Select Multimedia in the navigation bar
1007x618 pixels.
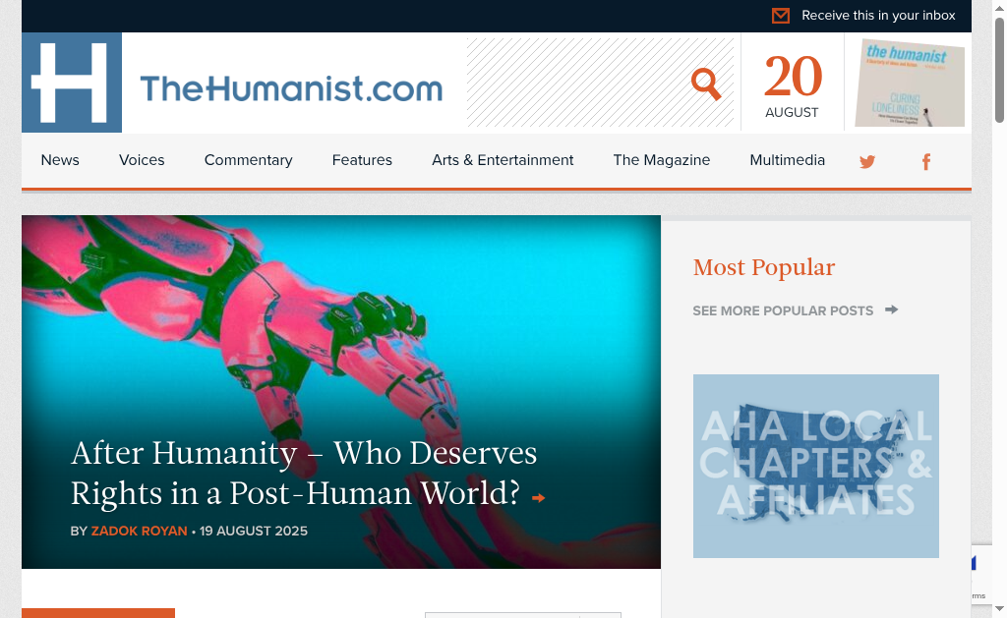(787, 160)
